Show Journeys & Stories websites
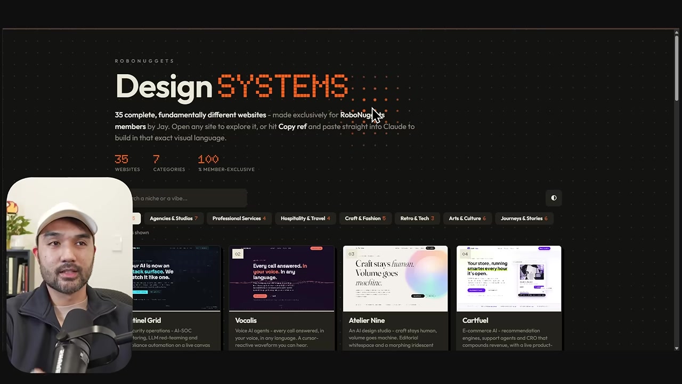Image resolution: width=682 pixels, height=384 pixels. (524, 218)
